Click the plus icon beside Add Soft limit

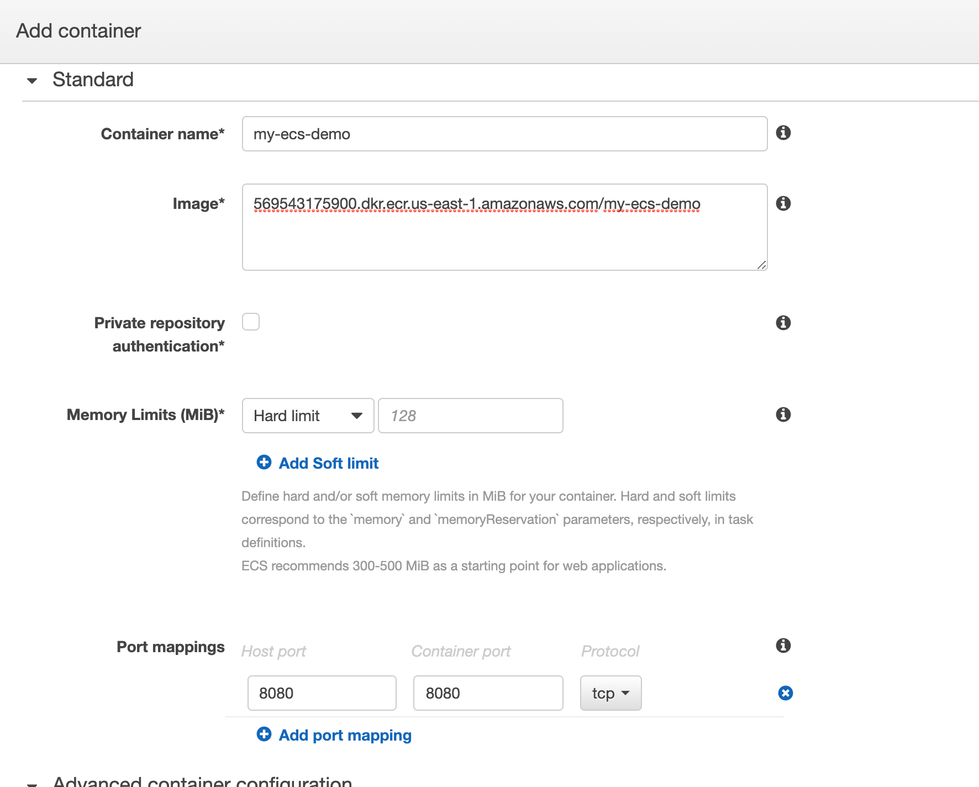point(264,463)
